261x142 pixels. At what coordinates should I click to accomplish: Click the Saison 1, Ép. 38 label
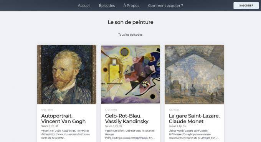pyautogui.click(x=50, y=126)
